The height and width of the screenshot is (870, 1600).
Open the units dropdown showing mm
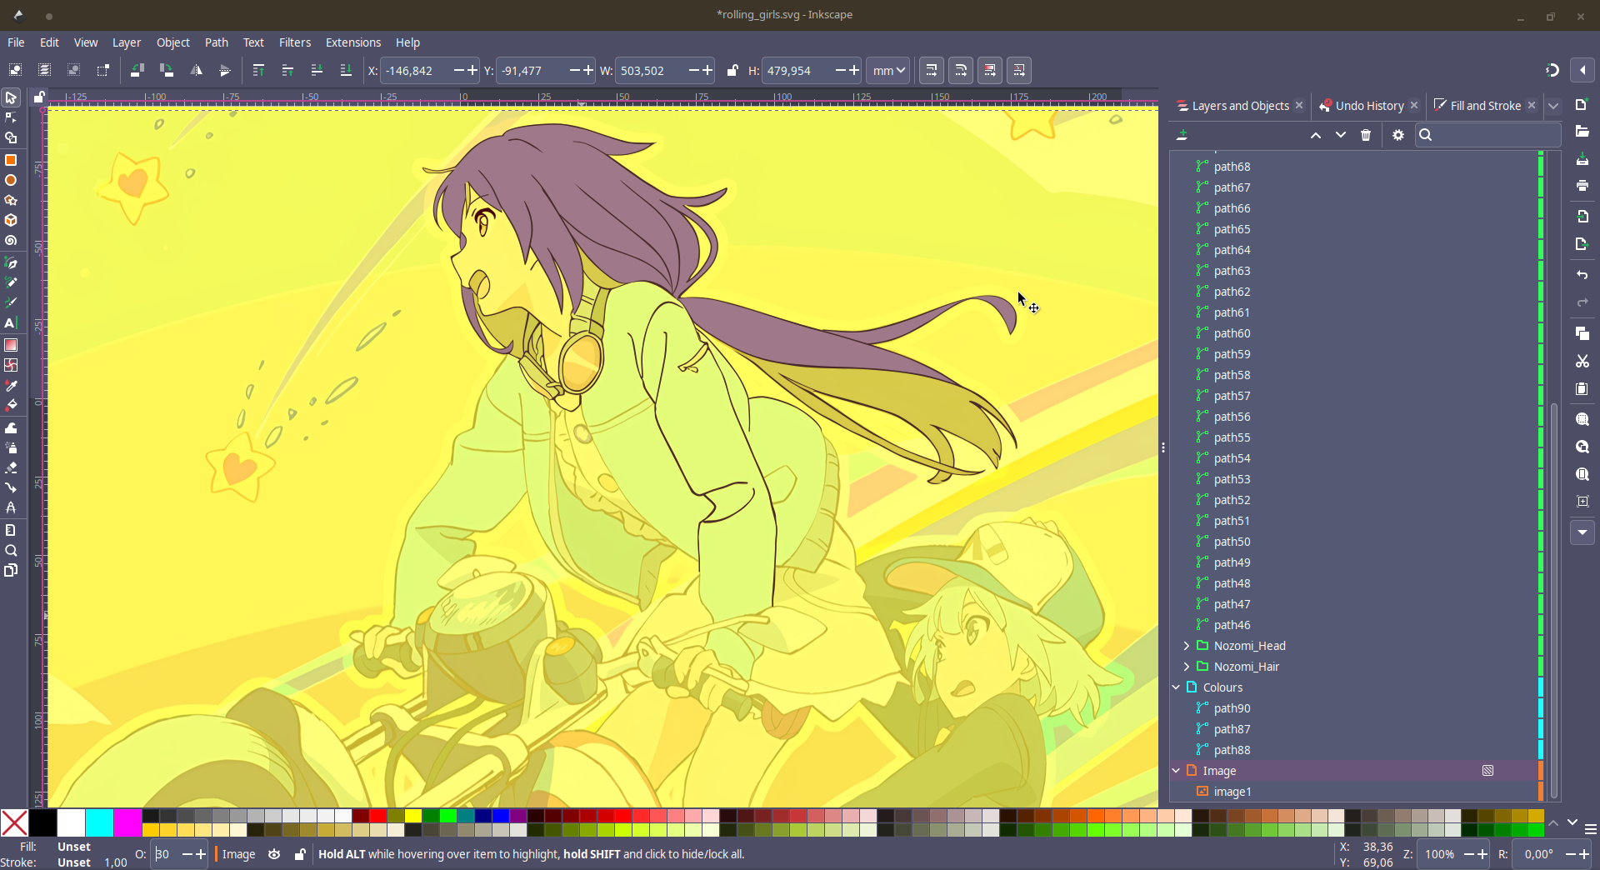888,71
